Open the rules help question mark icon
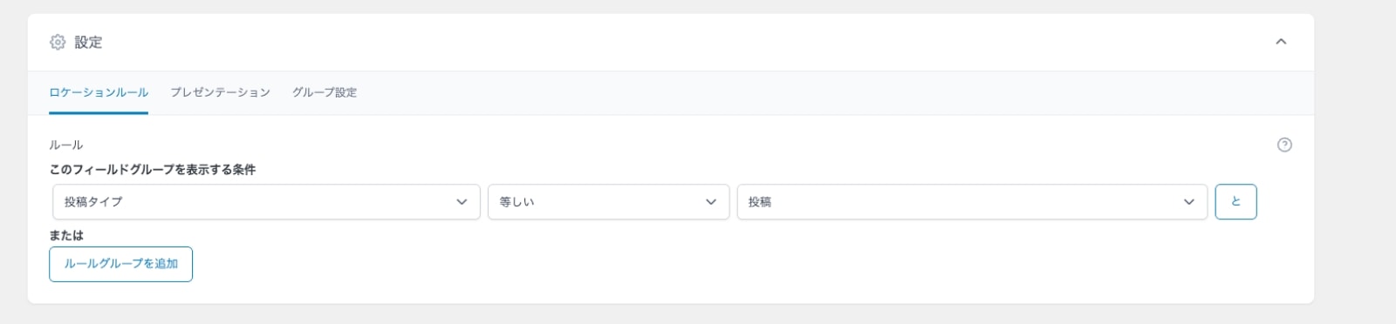The image size is (1396, 324). click(x=1284, y=145)
